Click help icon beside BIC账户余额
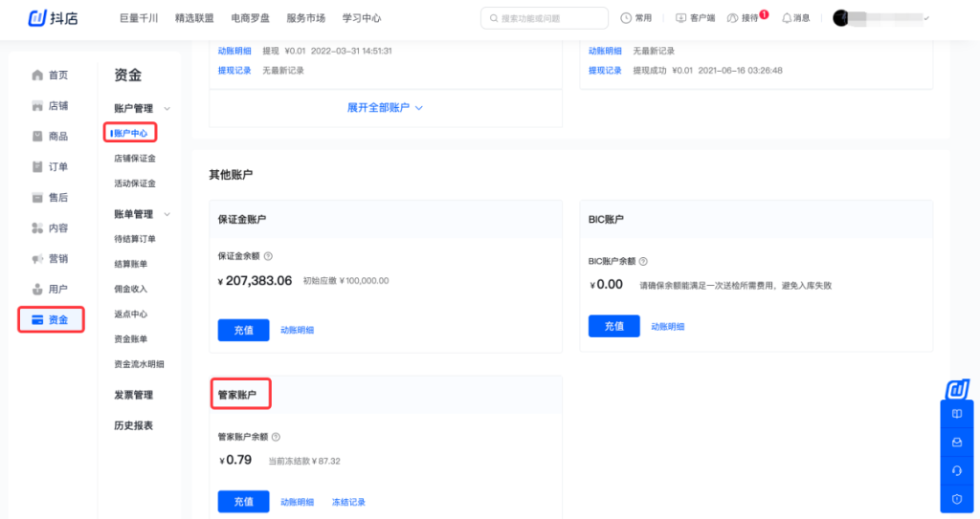Screen dimensions: 980x519 click(x=643, y=261)
